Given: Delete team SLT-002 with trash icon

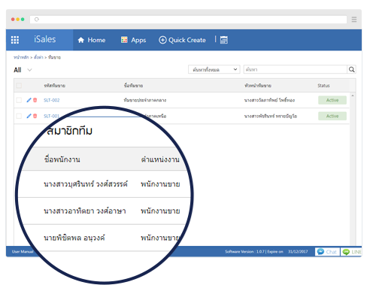Looking at the screenshot, I should coord(35,100).
